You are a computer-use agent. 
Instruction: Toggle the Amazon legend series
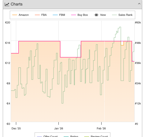[20, 15]
